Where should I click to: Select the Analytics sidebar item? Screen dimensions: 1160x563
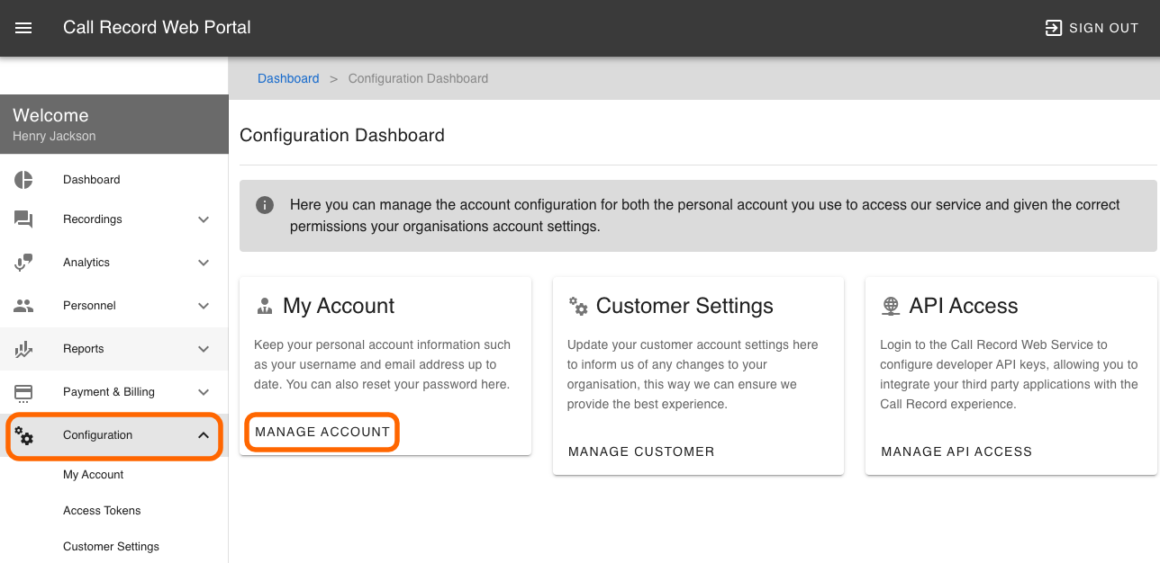(x=114, y=263)
